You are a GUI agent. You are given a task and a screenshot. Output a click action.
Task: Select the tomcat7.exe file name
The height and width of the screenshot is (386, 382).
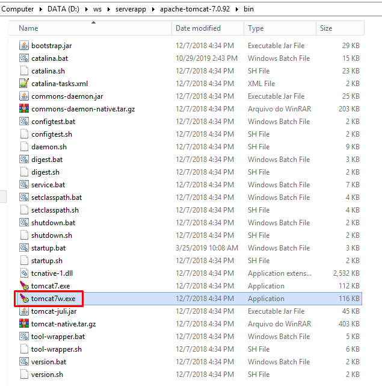51,286
